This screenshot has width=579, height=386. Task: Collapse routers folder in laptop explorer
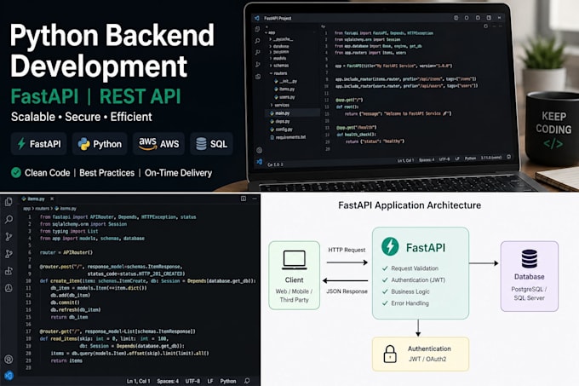pos(278,73)
